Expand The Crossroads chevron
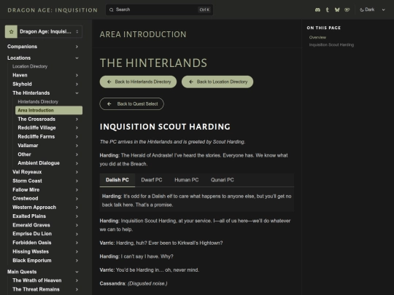This screenshot has height=295, width=394. click(77, 119)
